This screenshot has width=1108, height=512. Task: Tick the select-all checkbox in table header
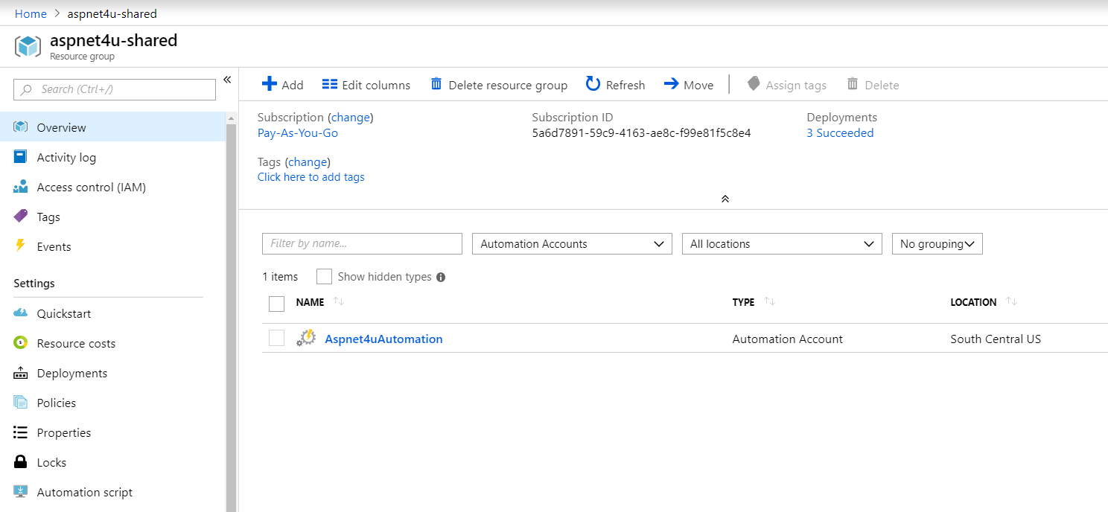click(276, 303)
